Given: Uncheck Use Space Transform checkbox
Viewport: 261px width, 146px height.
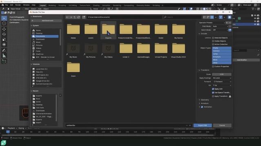Looking at the screenshot, I should pyautogui.click(x=213, y=92).
